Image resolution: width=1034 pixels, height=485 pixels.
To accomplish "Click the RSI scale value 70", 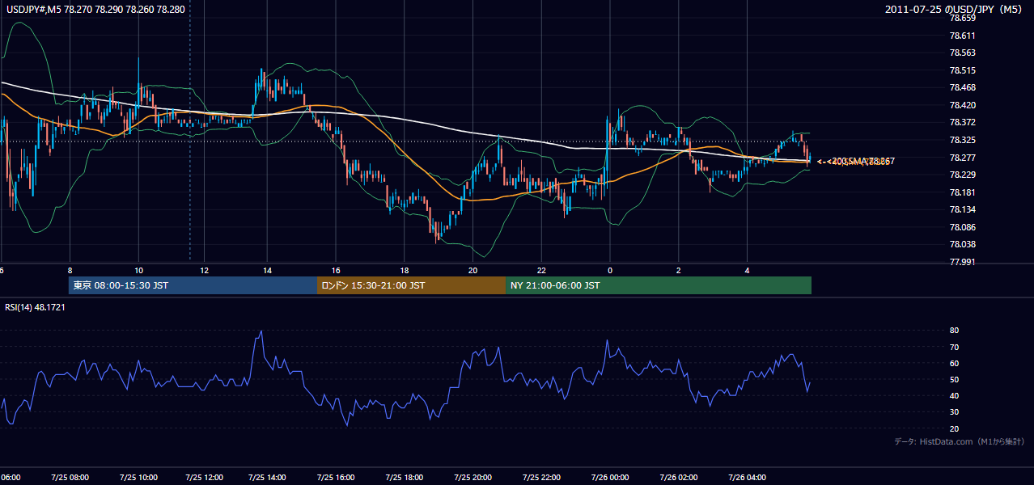I will (x=954, y=347).
